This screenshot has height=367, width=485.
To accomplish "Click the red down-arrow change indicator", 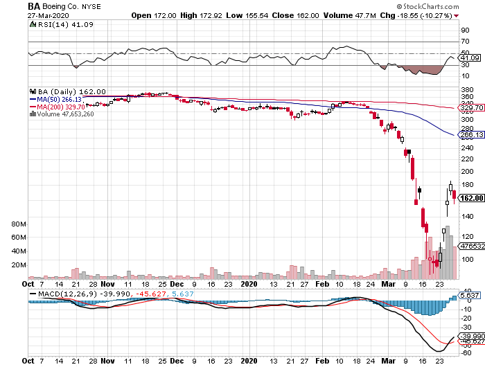I will [456, 16].
